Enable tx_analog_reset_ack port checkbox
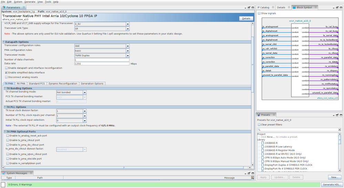Image resolution: width=344 pixels, height=188 pixels. [x=8, y=135]
